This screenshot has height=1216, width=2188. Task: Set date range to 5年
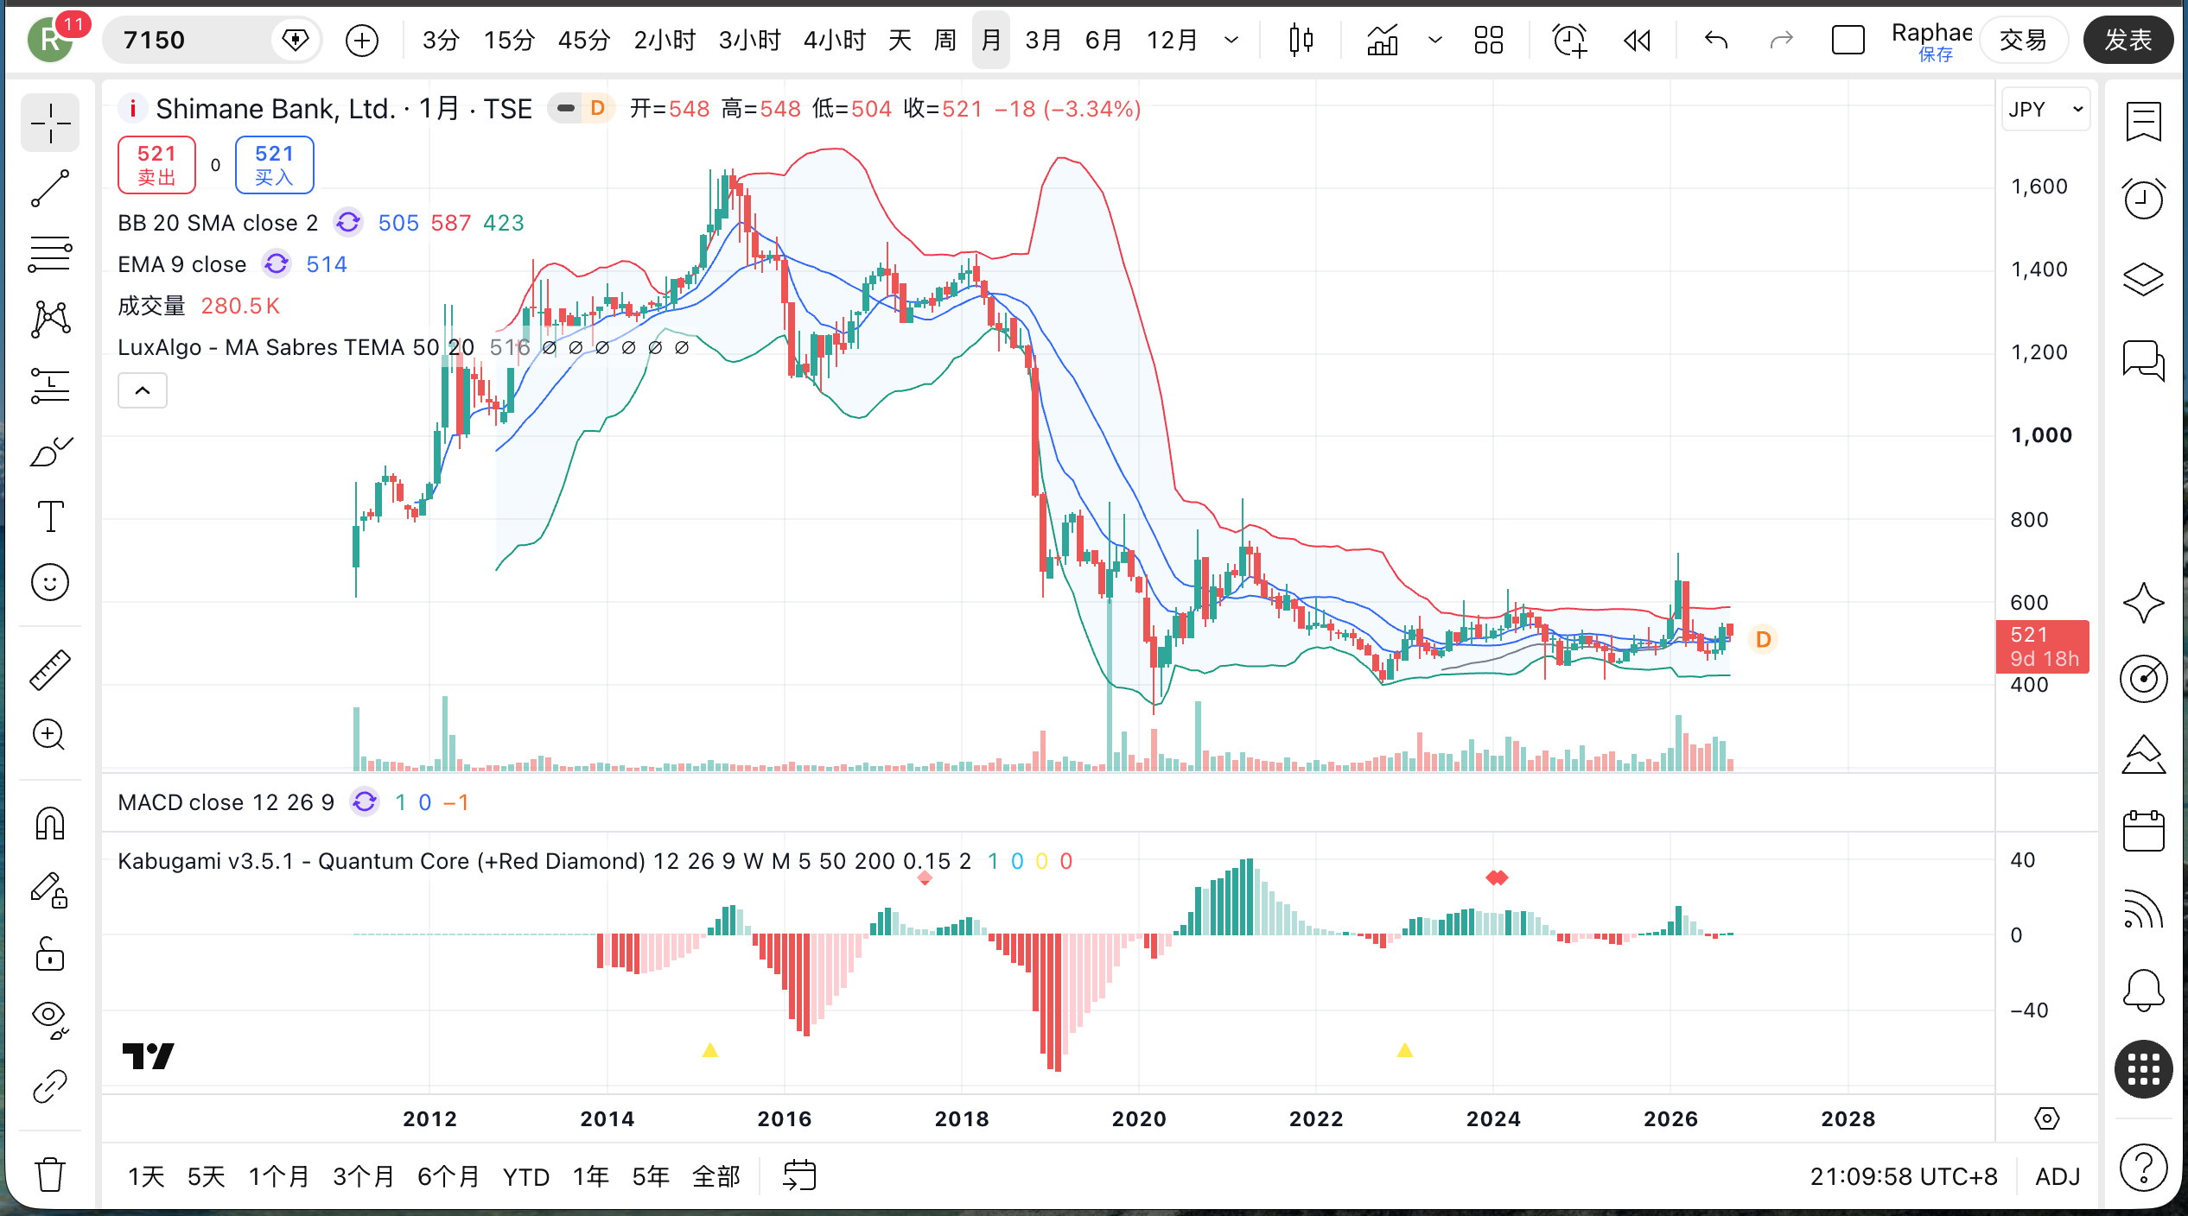point(651,1176)
